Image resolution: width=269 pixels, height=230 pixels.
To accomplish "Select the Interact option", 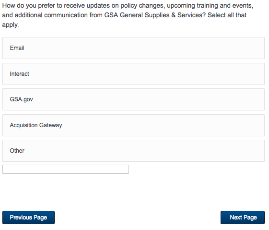I will (x=133, y=74).
